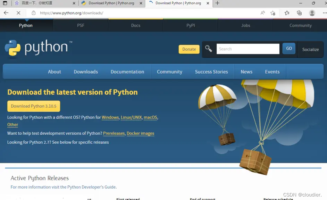This screenshot has height=200, width=327.
Task: Switch to the middle Download Python tab
Action: coord(111,3)
